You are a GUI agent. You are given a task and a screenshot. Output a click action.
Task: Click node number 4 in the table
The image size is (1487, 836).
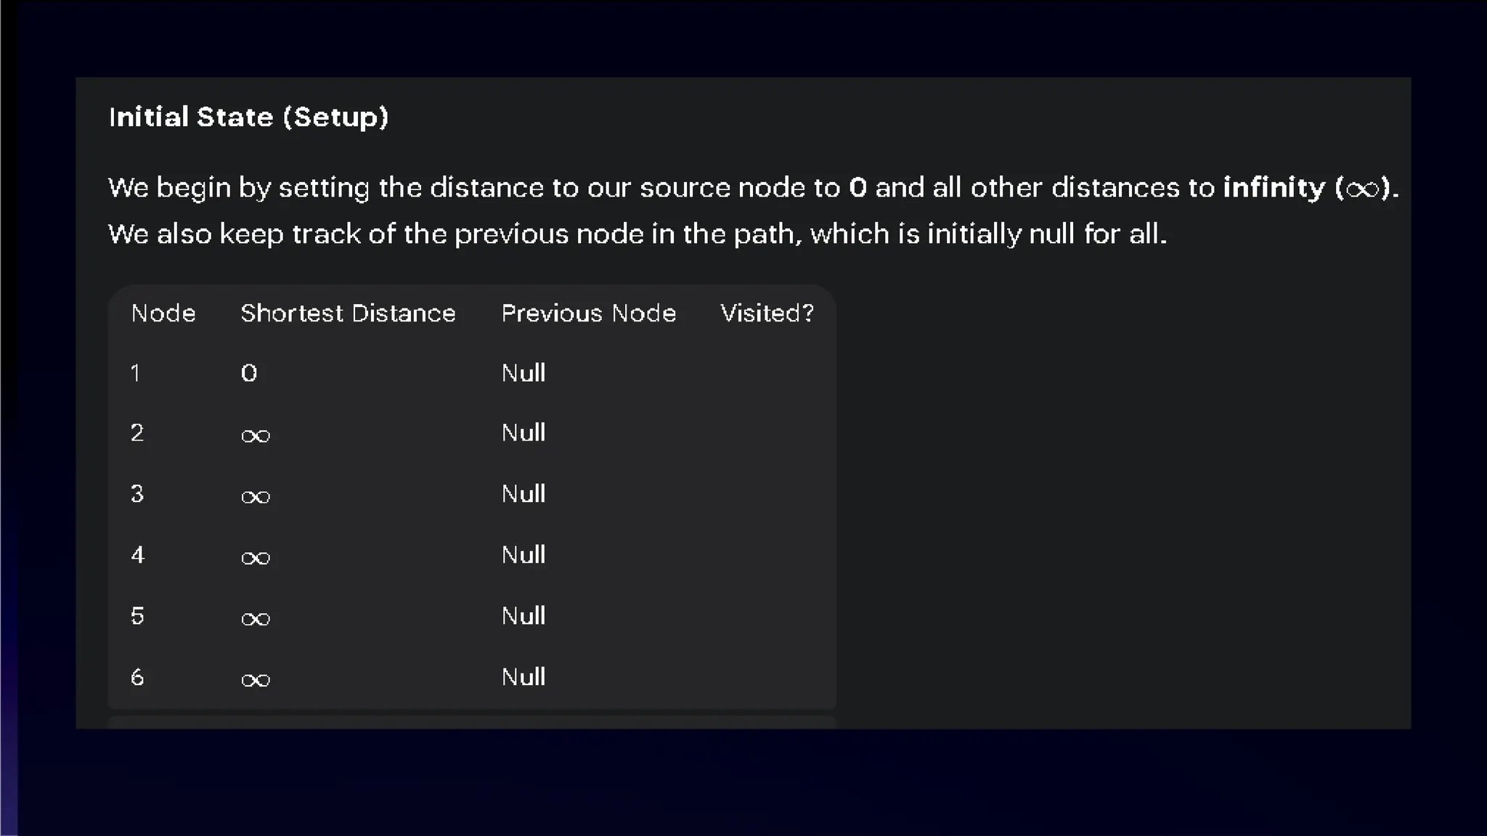pos(138,555)
